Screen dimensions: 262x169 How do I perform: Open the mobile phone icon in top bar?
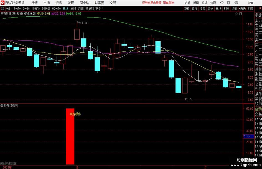tap(228, 3)
